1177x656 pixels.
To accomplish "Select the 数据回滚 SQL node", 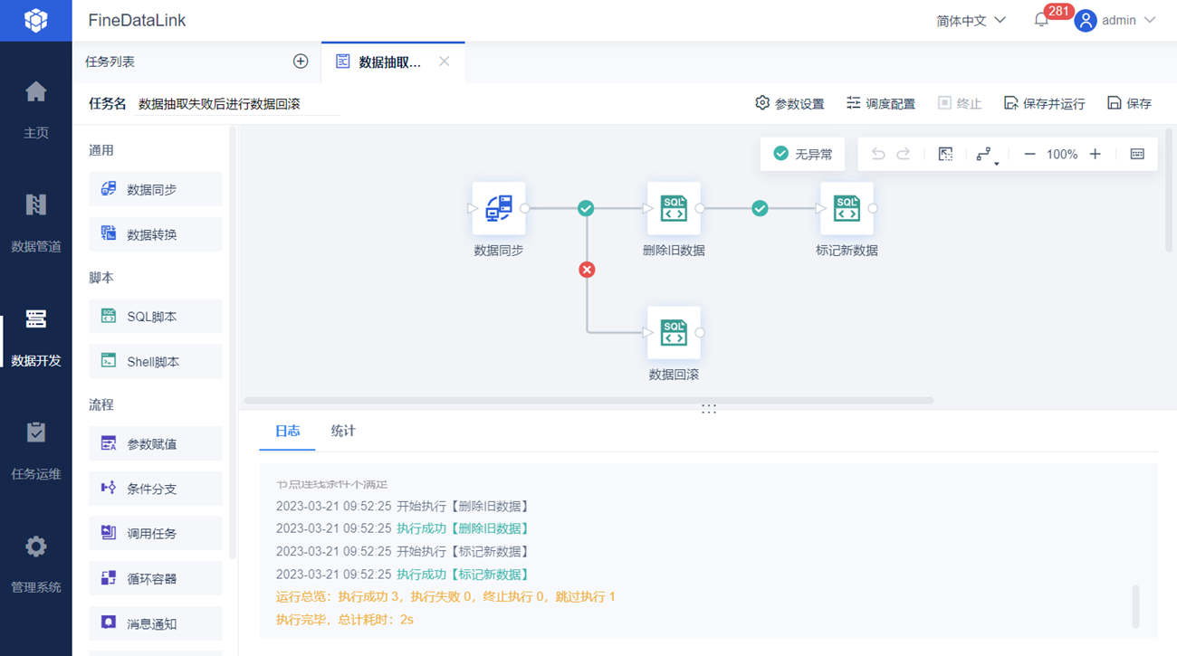I will coord(674,332).
